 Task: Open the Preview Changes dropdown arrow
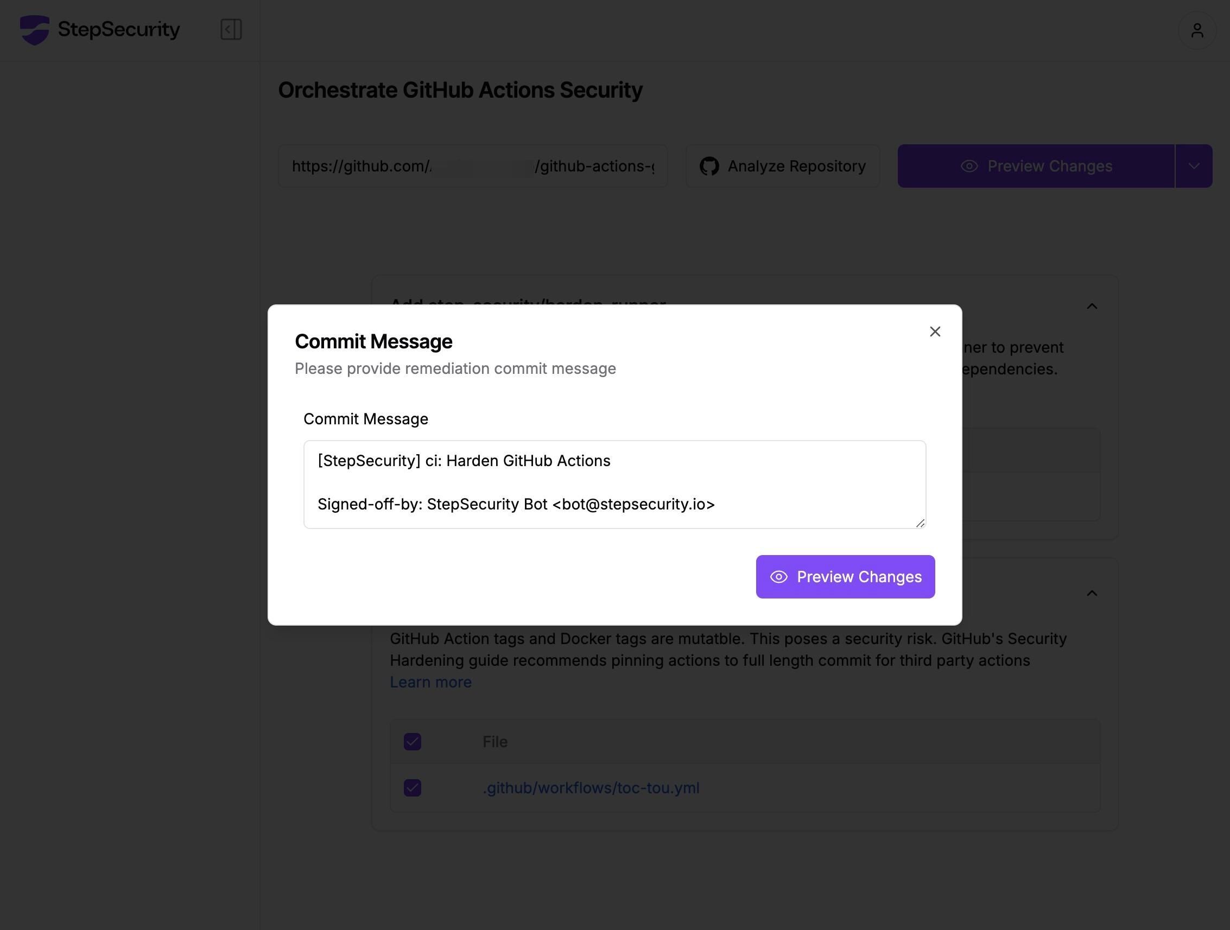pyautogui.click(x=1194, y=166)
